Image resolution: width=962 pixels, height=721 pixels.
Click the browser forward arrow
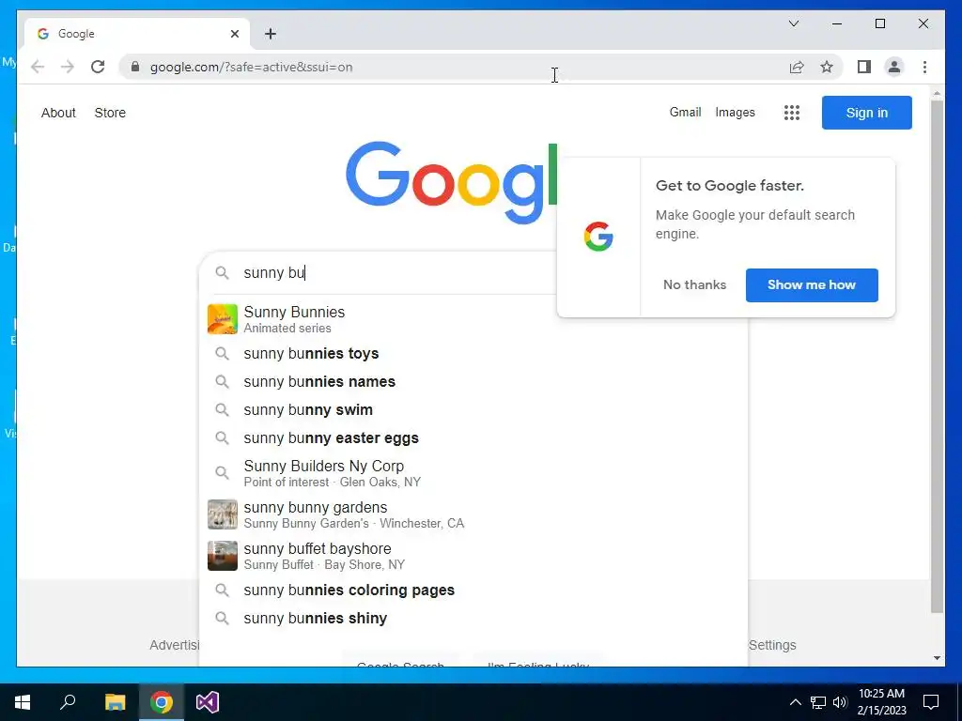click(x=68, y=67)
